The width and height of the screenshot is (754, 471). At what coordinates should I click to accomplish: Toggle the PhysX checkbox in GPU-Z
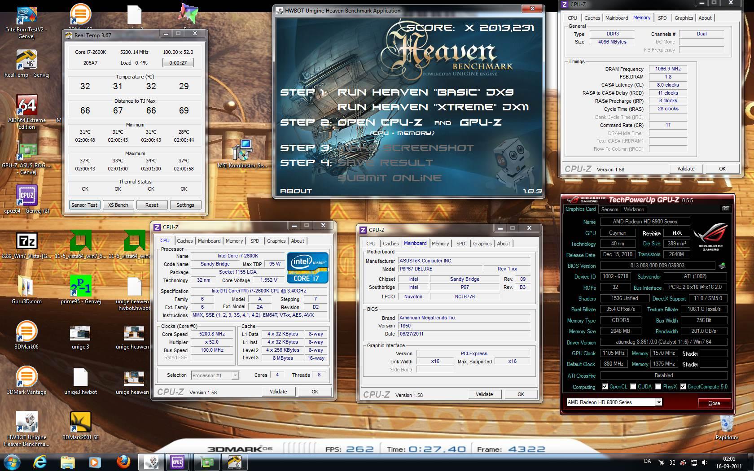click(x=658, y=387)
